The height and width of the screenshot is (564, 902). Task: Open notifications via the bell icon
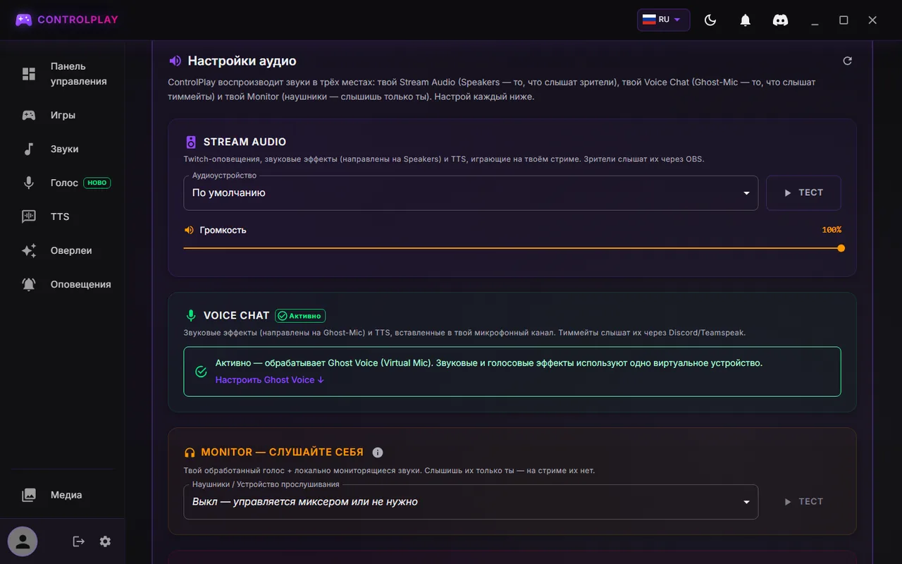(x=746, y=20)
